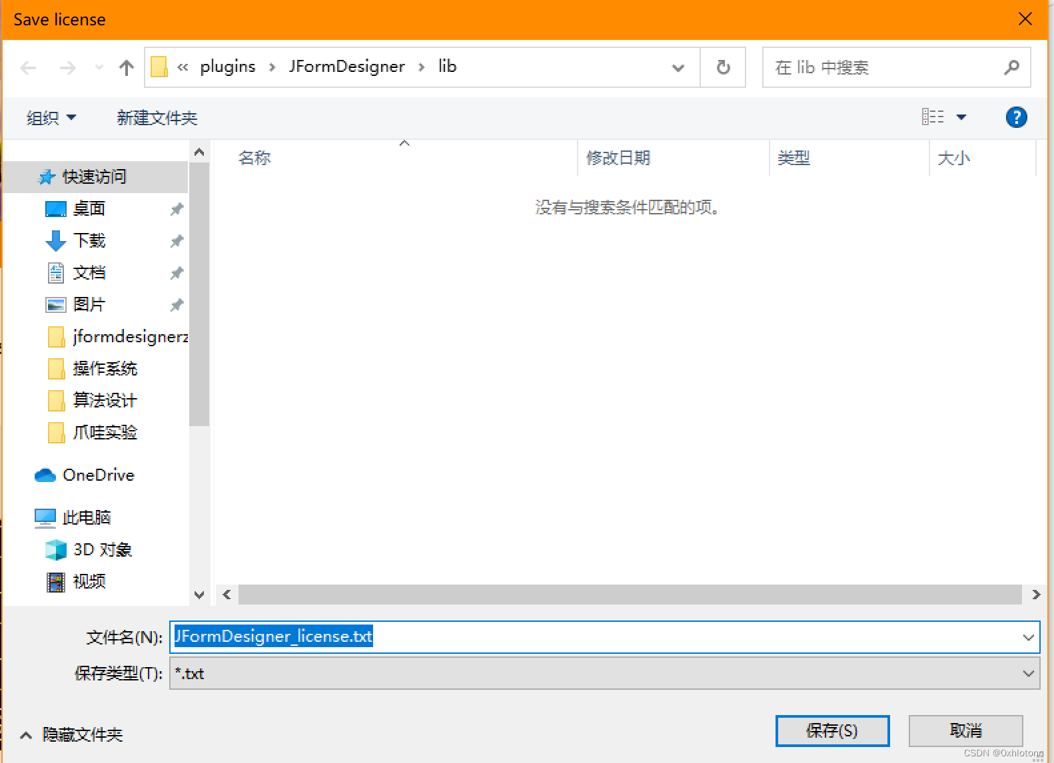Viewport: 1054px width, 763px height.
Task: Open the 保存类型 *.txt dropdown
Action: coord(604,674)
